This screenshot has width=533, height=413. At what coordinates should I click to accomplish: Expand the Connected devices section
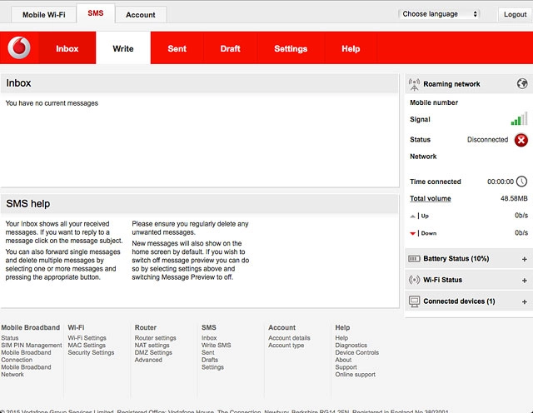(x=524, y=301)
